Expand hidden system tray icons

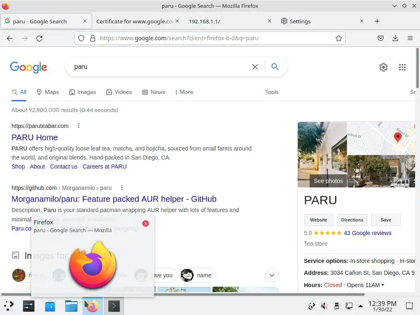point(361,306)
